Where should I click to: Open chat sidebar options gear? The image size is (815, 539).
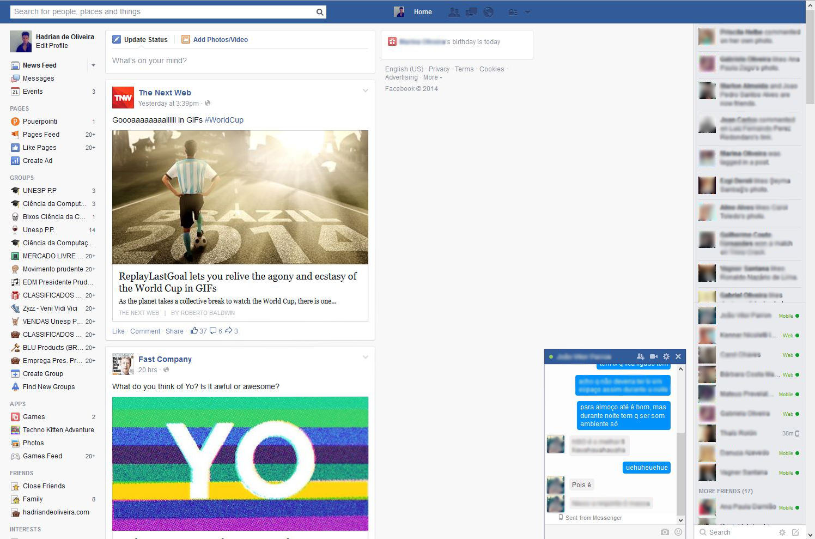pyautogui.click(x=782, y=532)
